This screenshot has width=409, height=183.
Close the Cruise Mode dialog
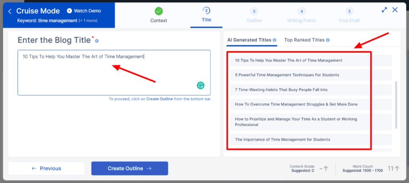(395, 10)
